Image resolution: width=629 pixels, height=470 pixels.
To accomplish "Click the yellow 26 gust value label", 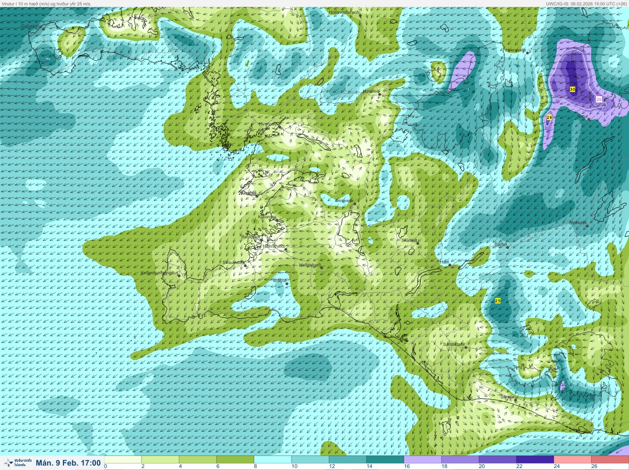I will (x=549, y=117).
